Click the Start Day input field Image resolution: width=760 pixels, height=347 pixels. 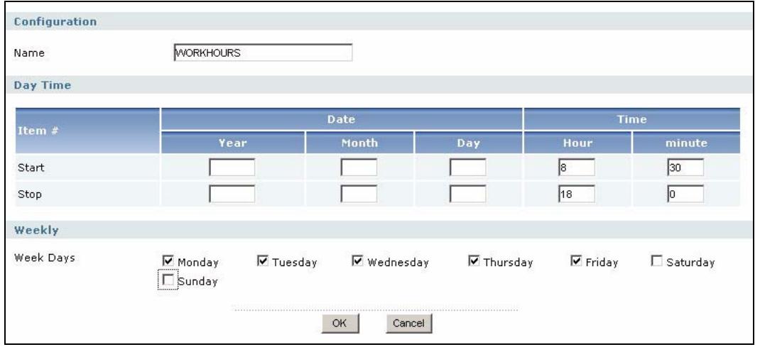[468, 167]
